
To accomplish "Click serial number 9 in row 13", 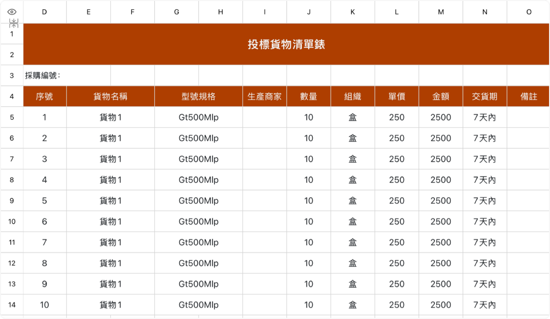I will point(45,284).
